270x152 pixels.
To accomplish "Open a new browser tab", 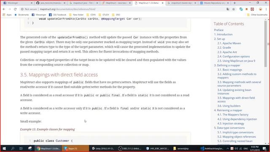I will pos(235,3).
